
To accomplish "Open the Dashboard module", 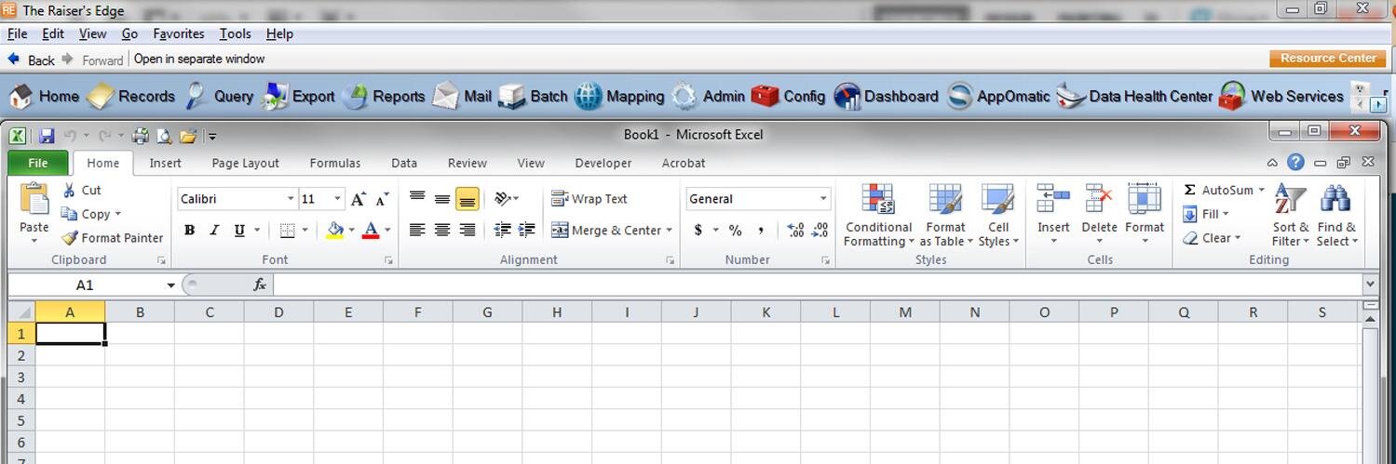I will click(x=886, y=96).
